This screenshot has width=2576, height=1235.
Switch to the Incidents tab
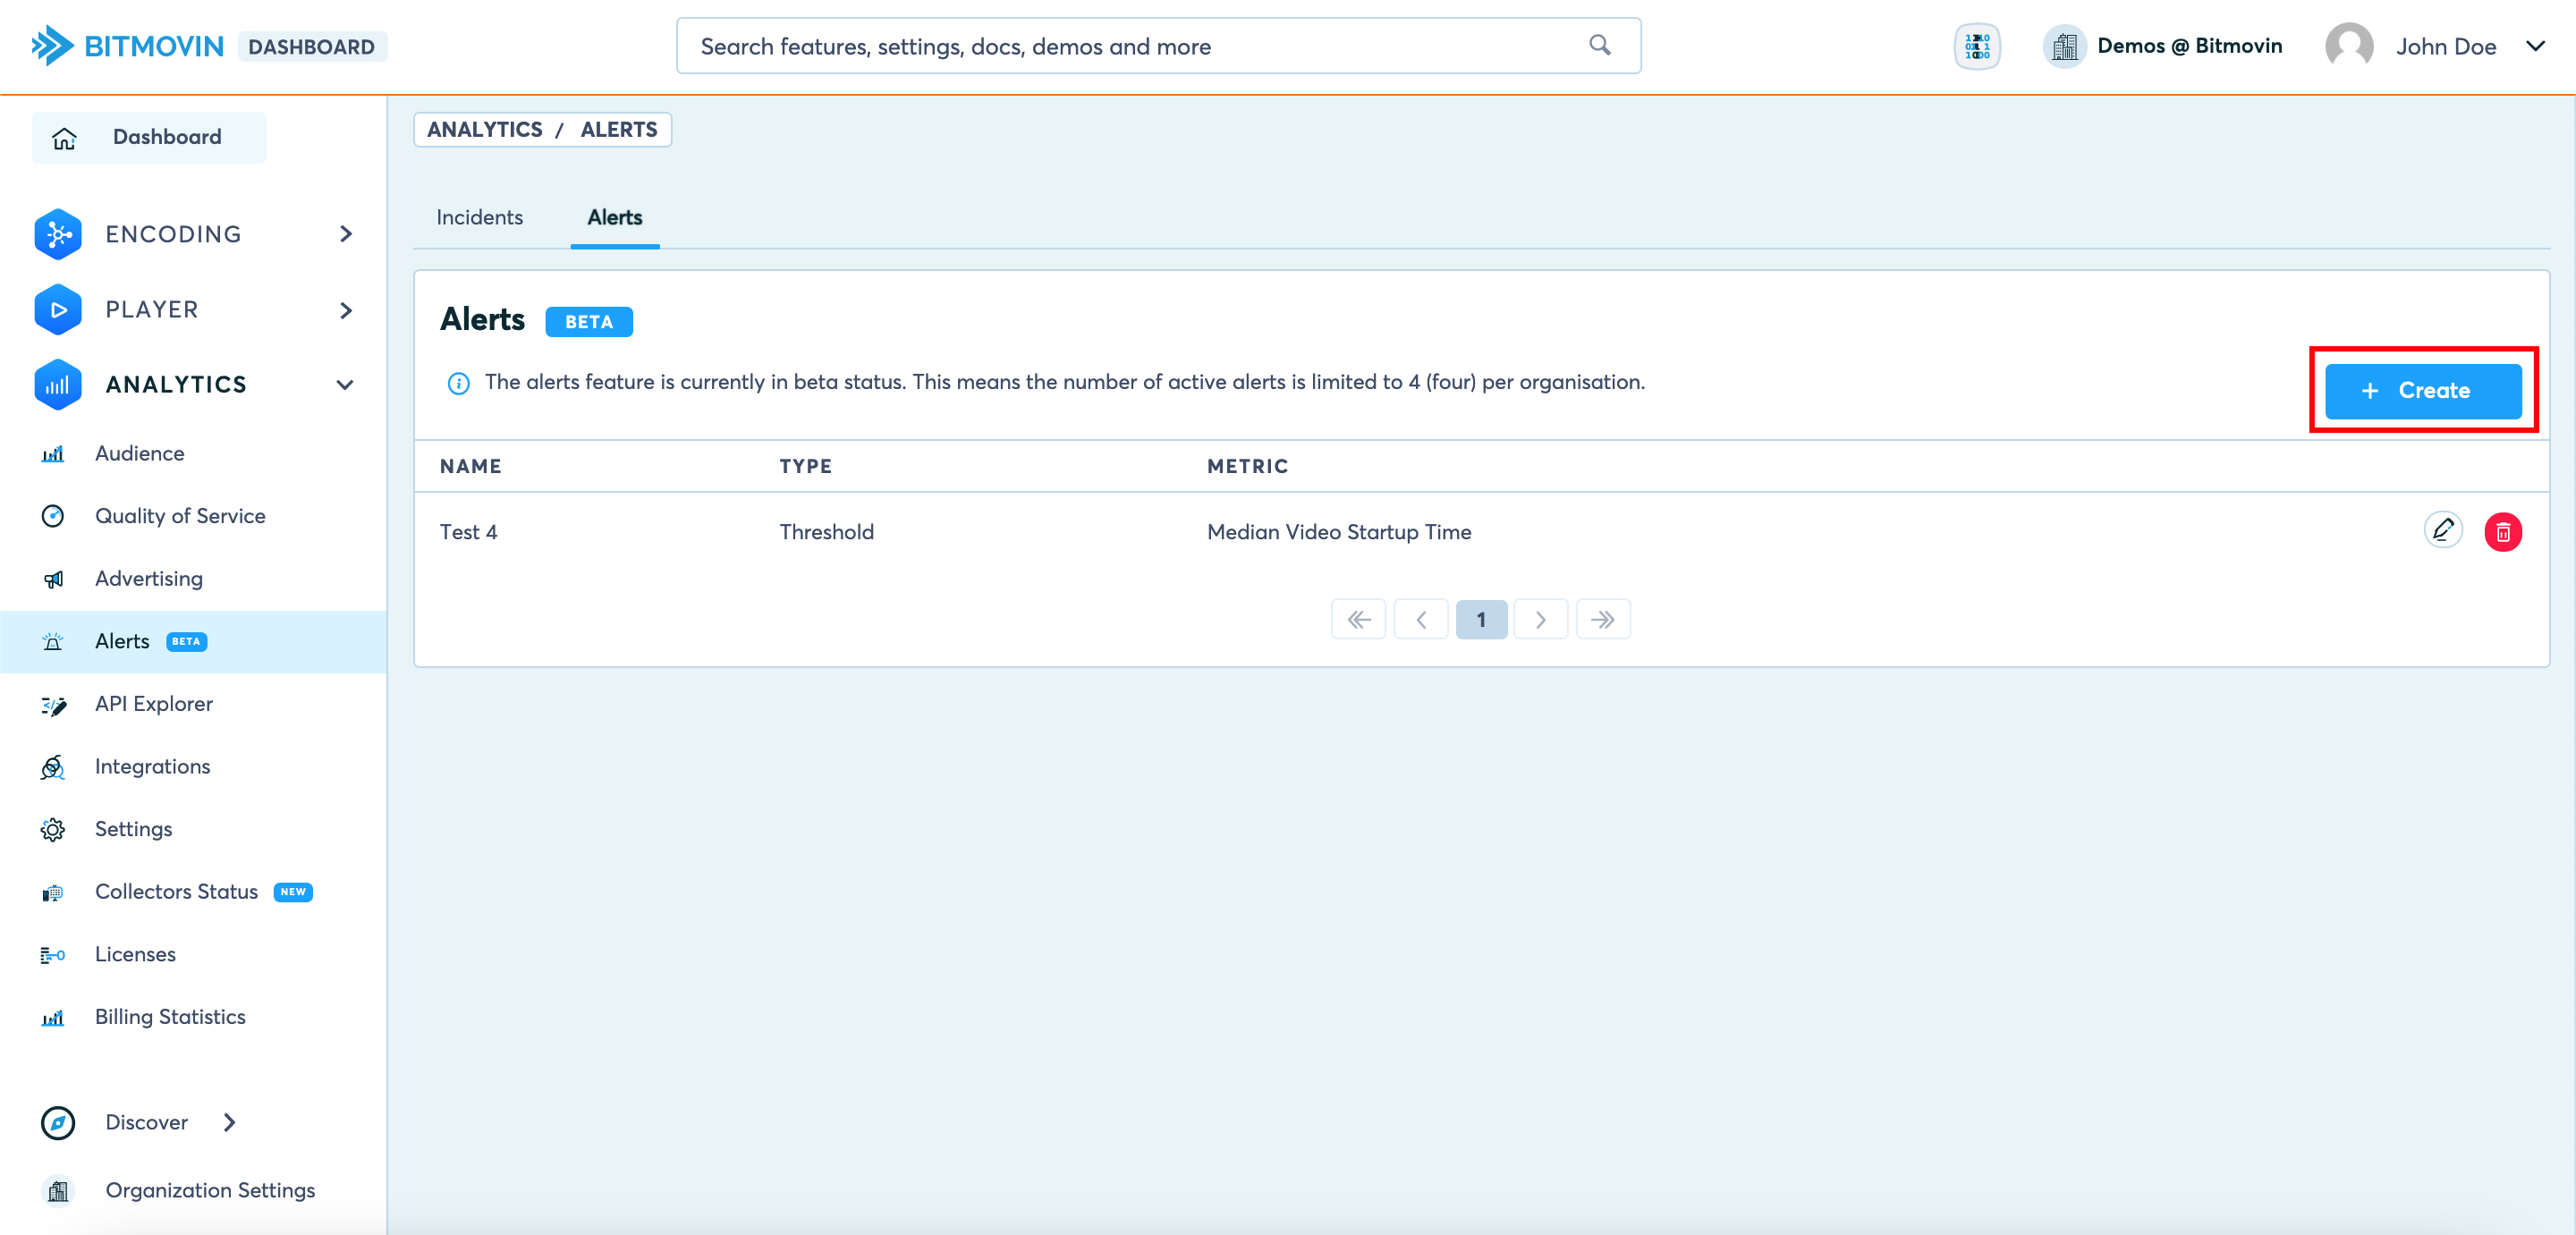pyautogui.click(x=479, y=217)
